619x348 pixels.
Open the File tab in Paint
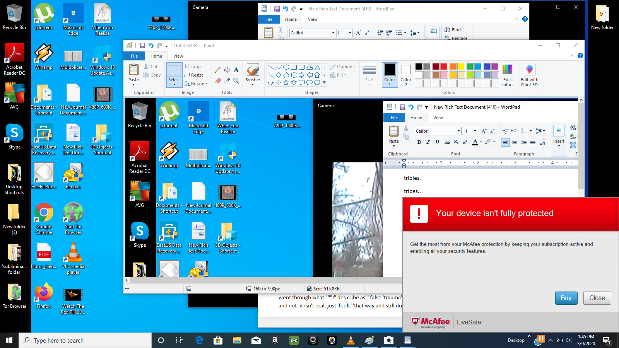pyautogui.click(x=134, y=56)
